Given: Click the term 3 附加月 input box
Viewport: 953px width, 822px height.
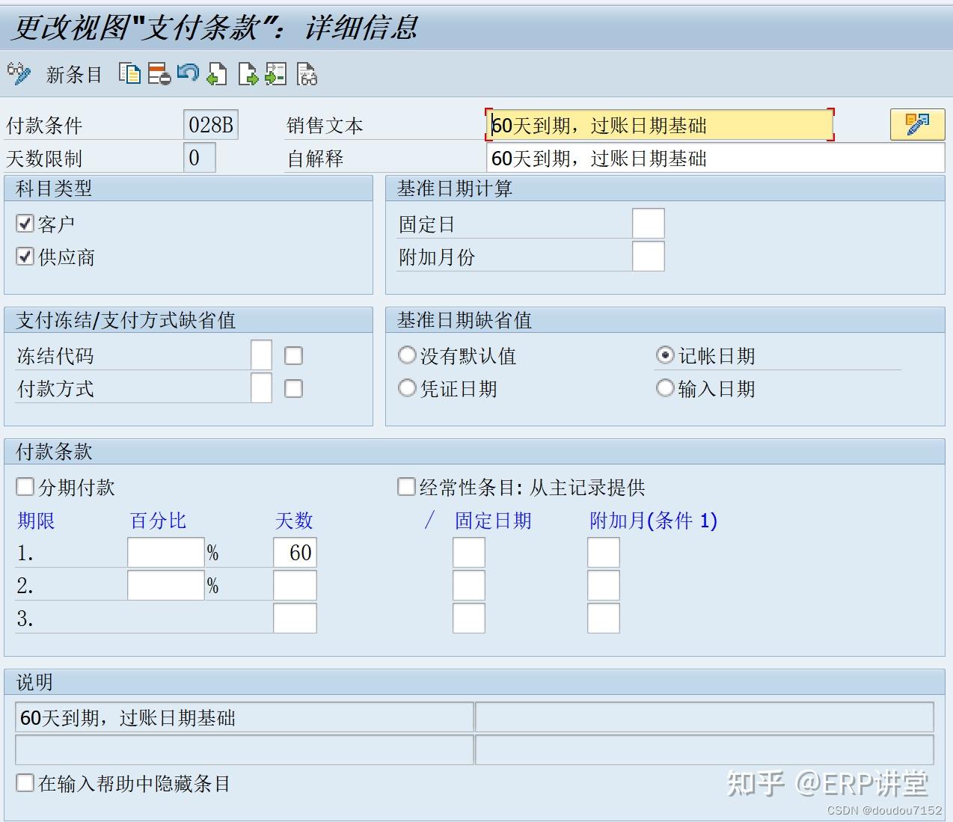Looking at the screenshot, I should (604, 618).
